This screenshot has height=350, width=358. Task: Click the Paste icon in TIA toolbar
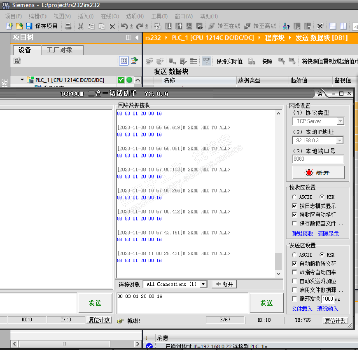click(x=101, y=26)
